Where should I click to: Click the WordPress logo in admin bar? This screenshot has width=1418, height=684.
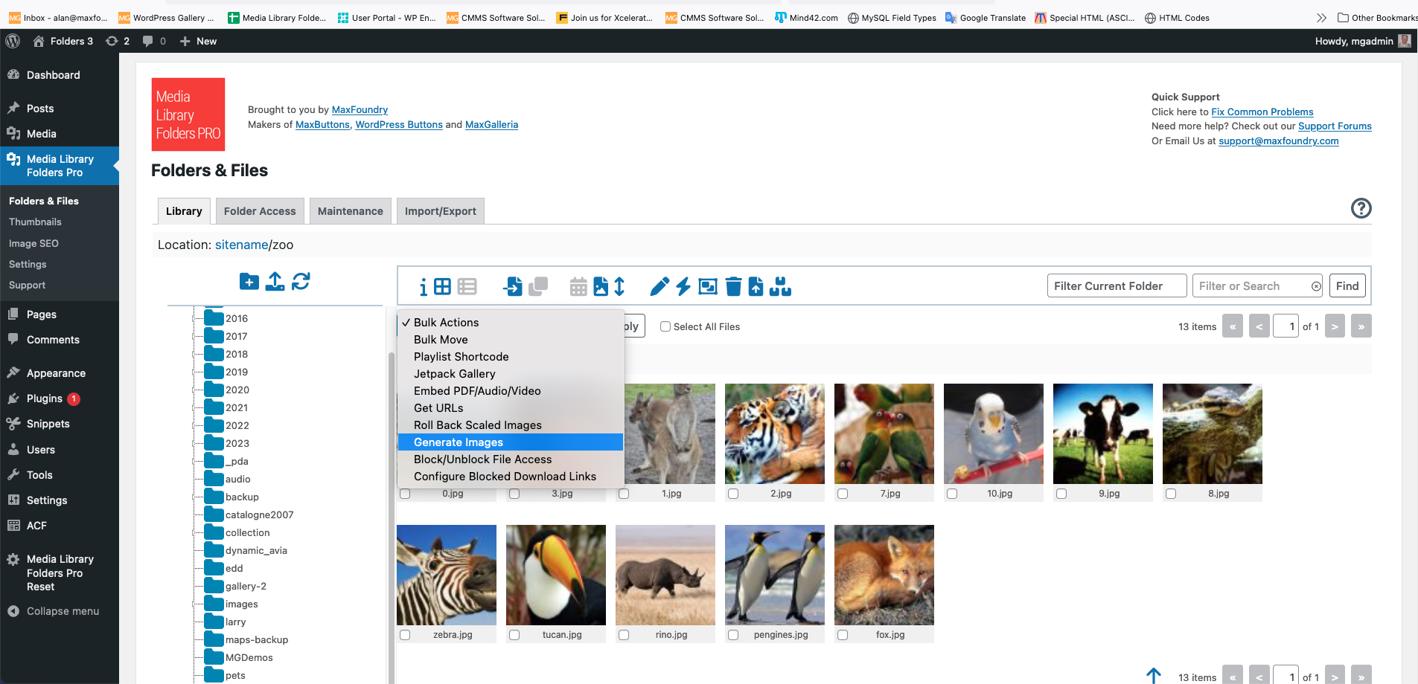13,41
